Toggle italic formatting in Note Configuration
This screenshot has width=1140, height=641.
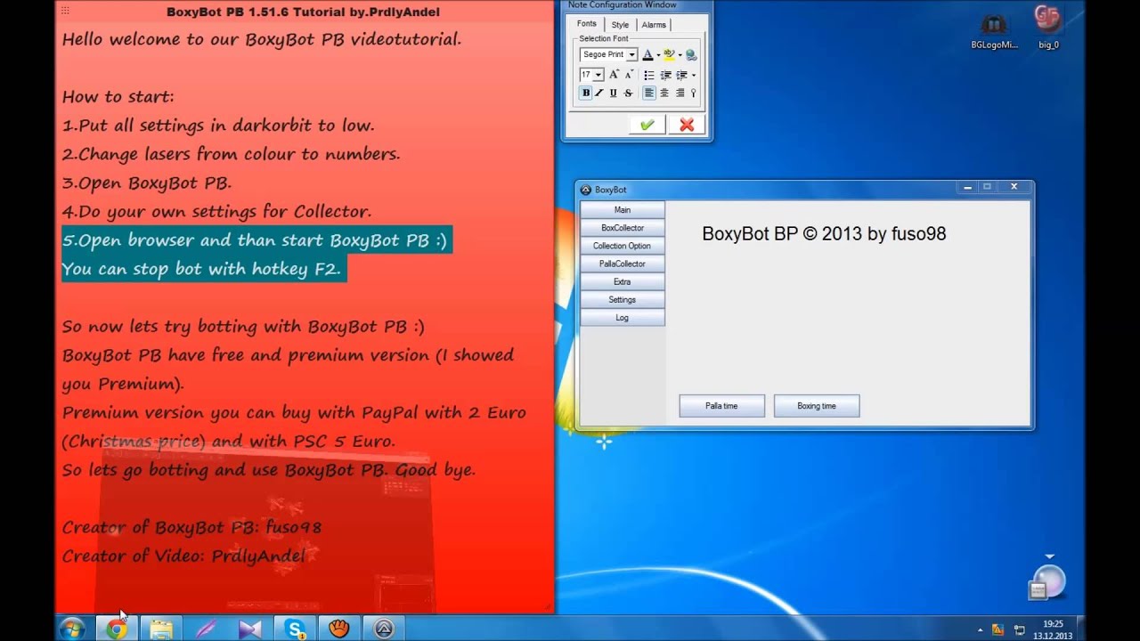point(599,93)
